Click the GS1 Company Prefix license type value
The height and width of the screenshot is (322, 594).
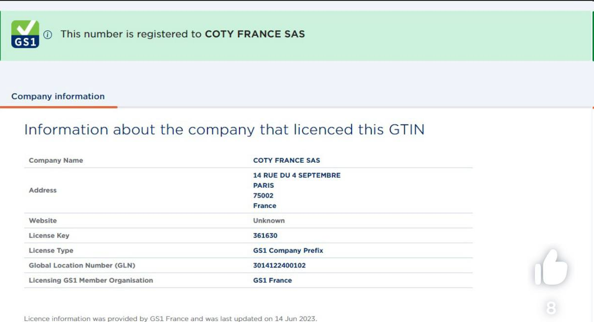pyautogui.click(x=288, y=250)
